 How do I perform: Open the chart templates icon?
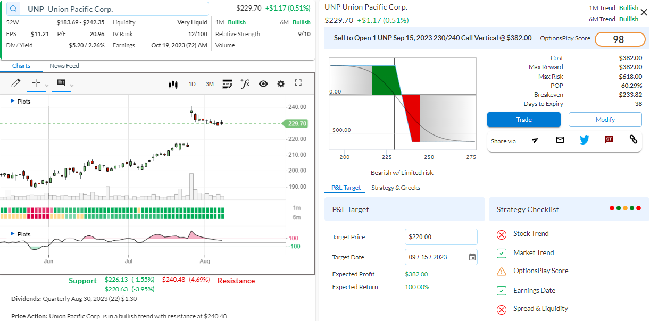pos(227,83)
